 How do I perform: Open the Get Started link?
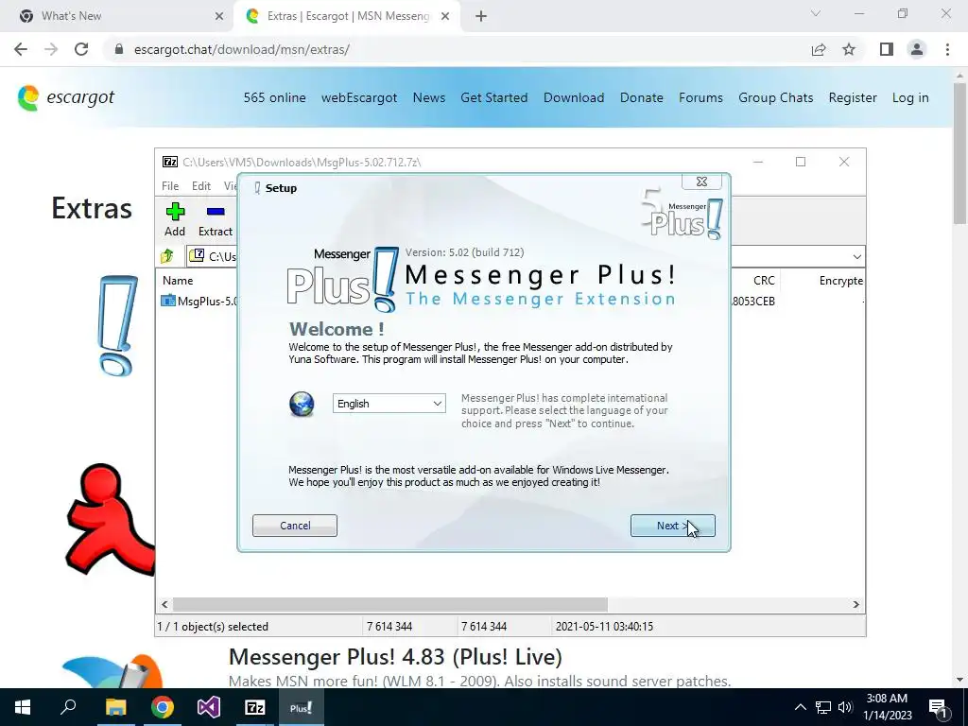pos(493,97)
